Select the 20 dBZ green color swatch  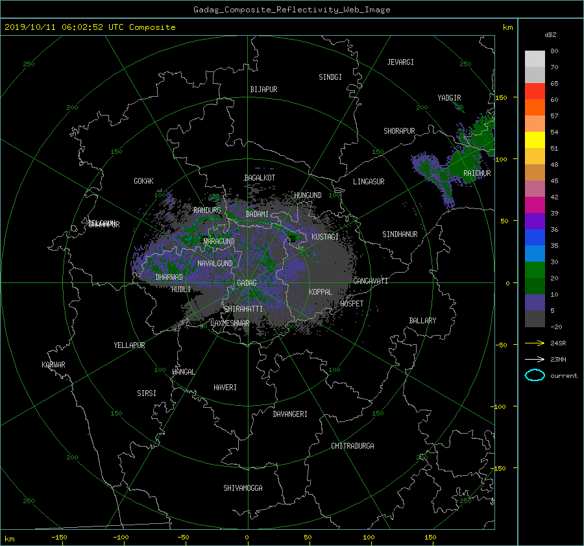pos(535,270)
